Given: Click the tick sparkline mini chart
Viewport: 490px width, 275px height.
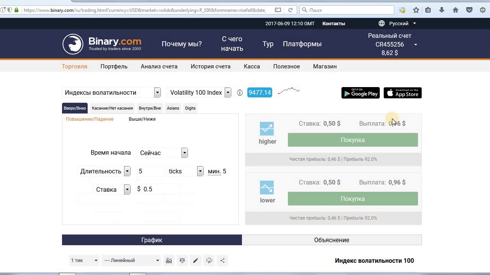Looking at the screenshot, I should click(x=289, y=91).
